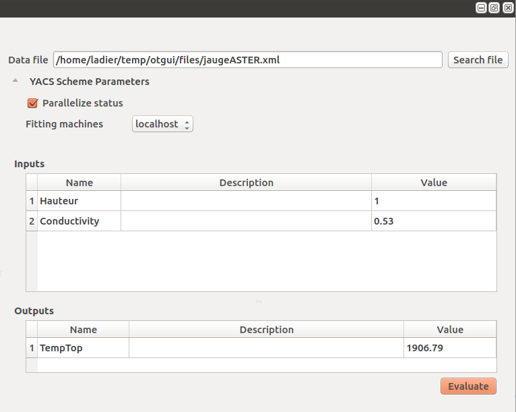Click the Data file path field

tap(247, 60)
